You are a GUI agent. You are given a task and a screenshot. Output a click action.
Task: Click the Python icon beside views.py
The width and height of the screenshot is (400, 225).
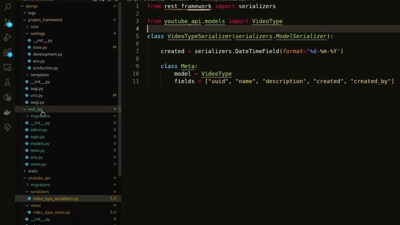[27, 164]
